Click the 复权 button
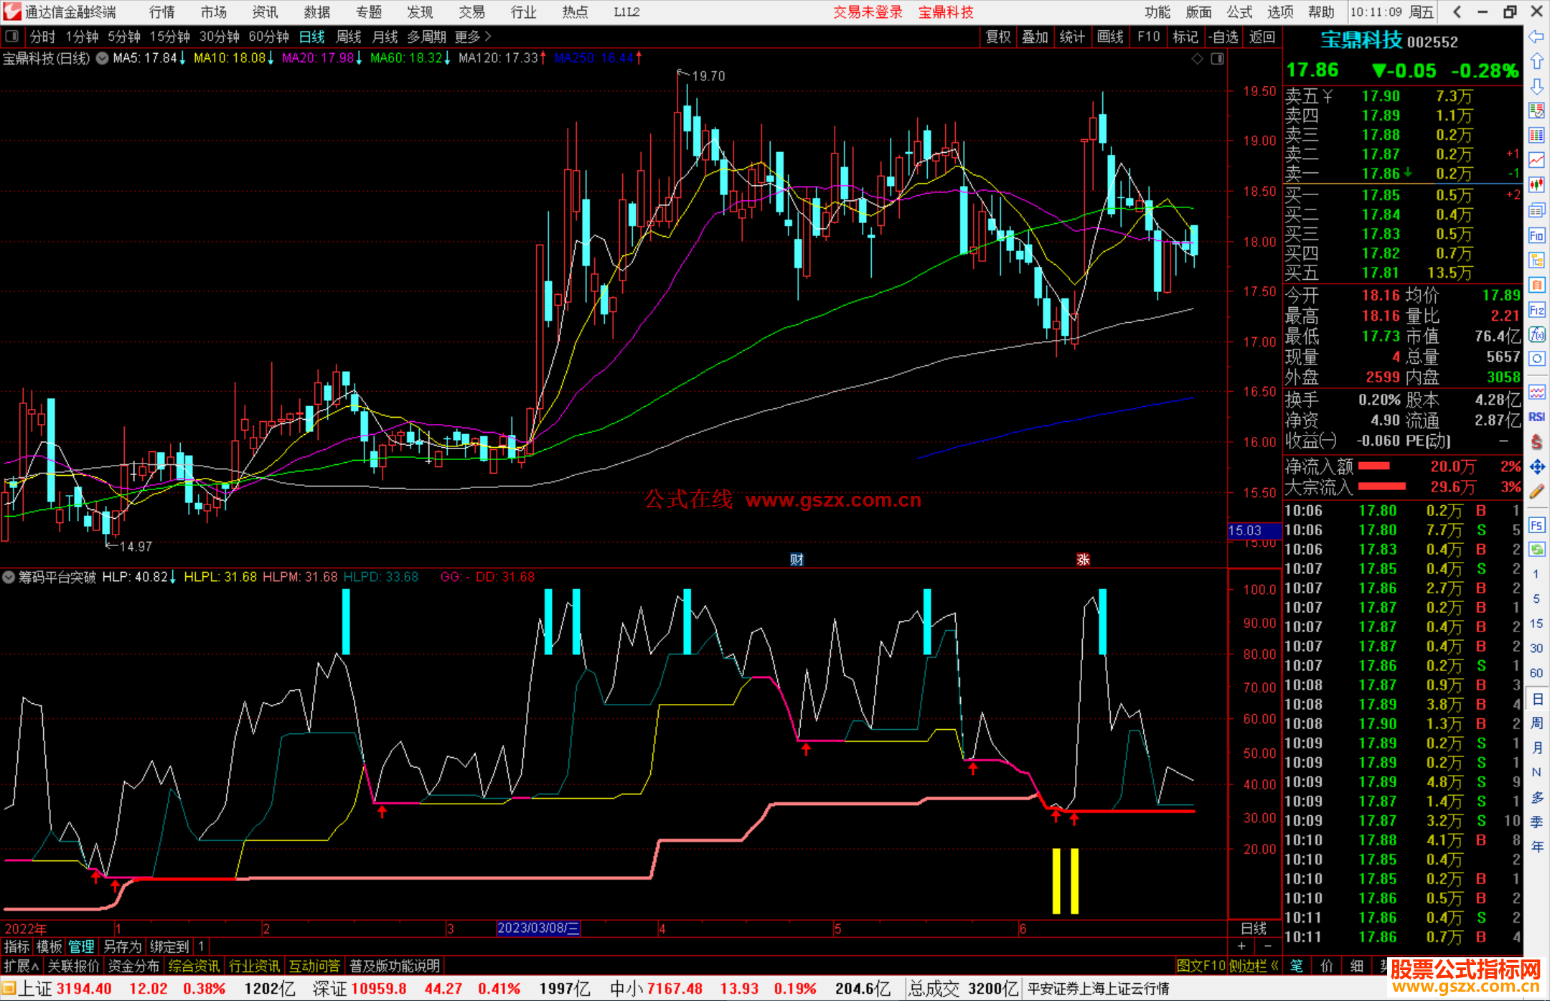This screenshot has width=1550, height=1001. [998, 36]
